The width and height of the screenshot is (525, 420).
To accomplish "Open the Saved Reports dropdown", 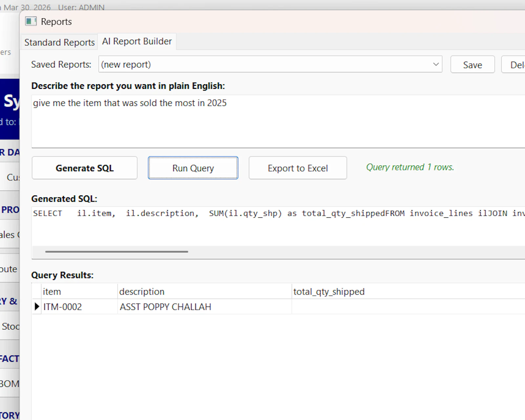I will [270, 64].
